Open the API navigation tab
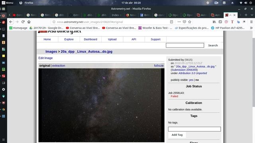This screenshot has height=143, width=255. [x=134, y=39]
